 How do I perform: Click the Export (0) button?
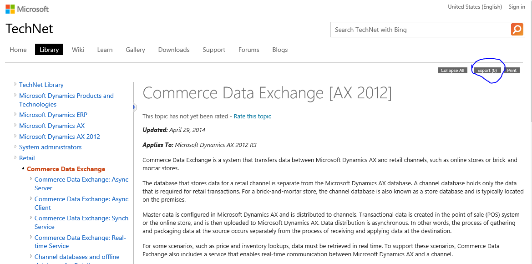(x=487, y=71)
